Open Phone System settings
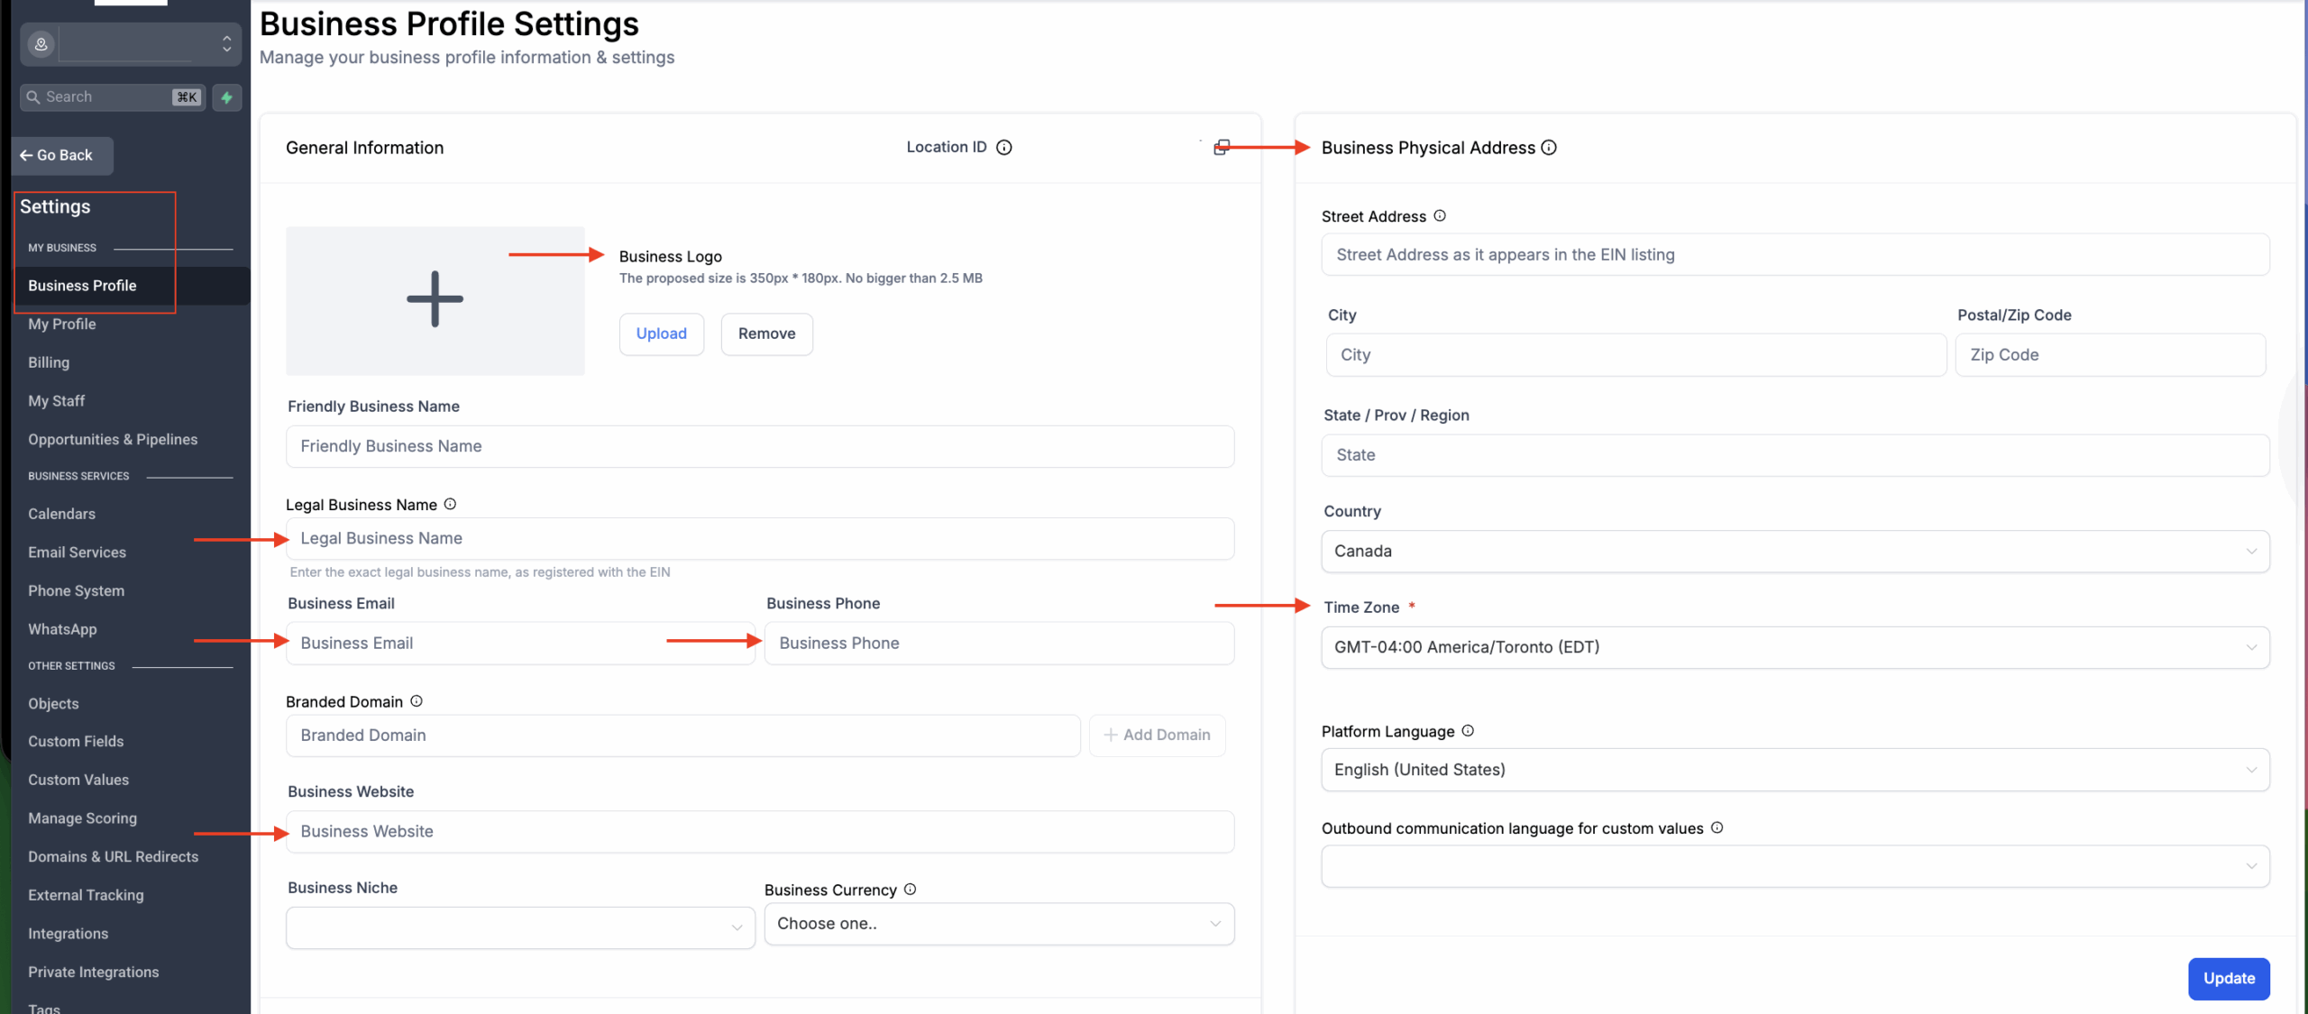This screenshot has height=1014, width=2308. coord(76,591)
